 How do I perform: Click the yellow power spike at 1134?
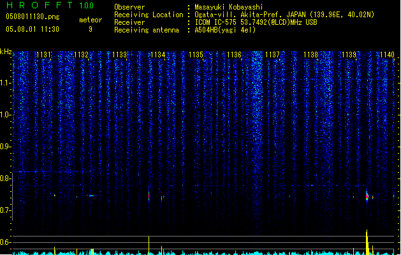point(149,245)
